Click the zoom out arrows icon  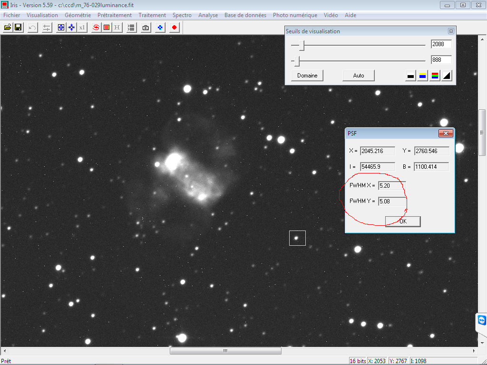[x=72, y=27]
